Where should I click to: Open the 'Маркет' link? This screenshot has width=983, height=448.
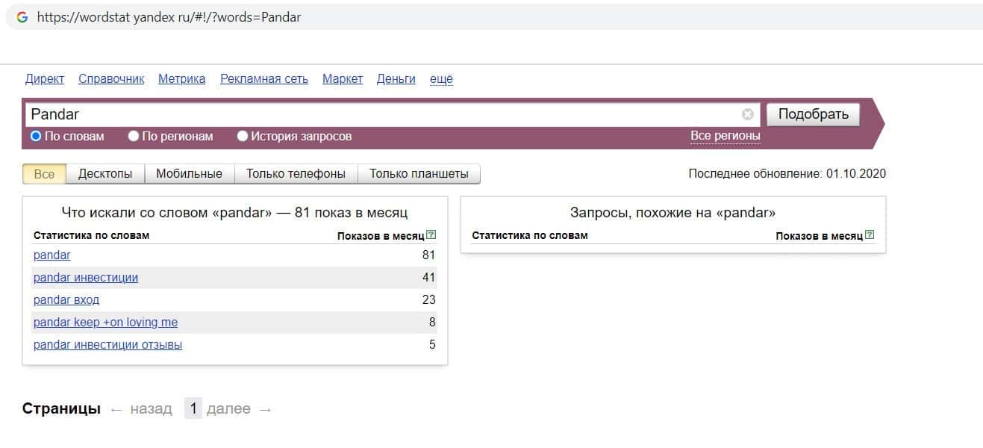coord(343,78)
